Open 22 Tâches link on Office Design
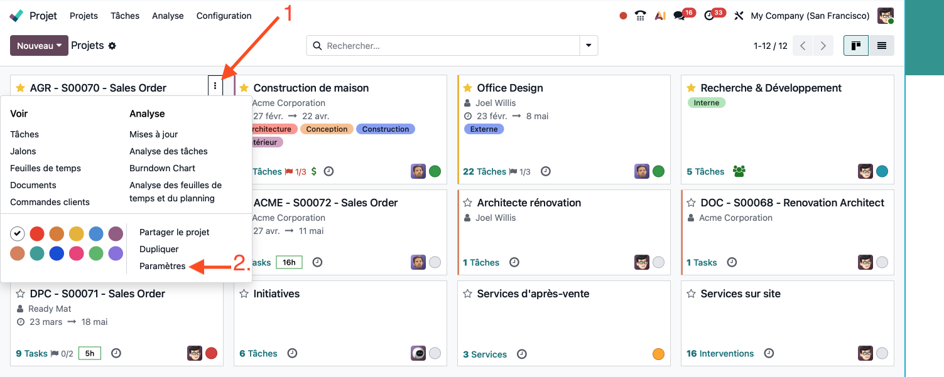 pos(484,171)
